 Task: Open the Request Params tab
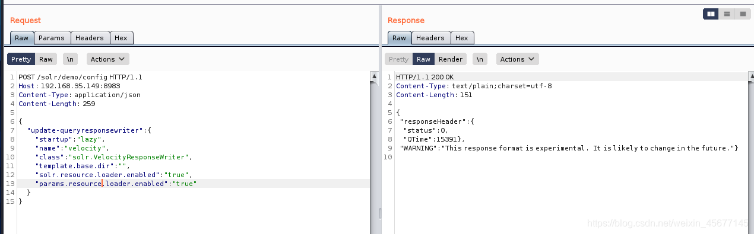[x=52, y=38]
